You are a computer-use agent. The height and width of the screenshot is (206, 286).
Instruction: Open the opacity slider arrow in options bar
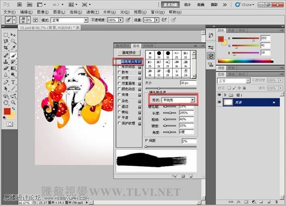click(121, 20)
